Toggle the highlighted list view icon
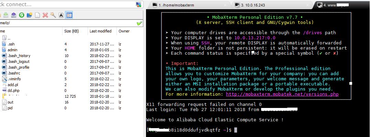370x137 pixels. (x=69, y=15)
